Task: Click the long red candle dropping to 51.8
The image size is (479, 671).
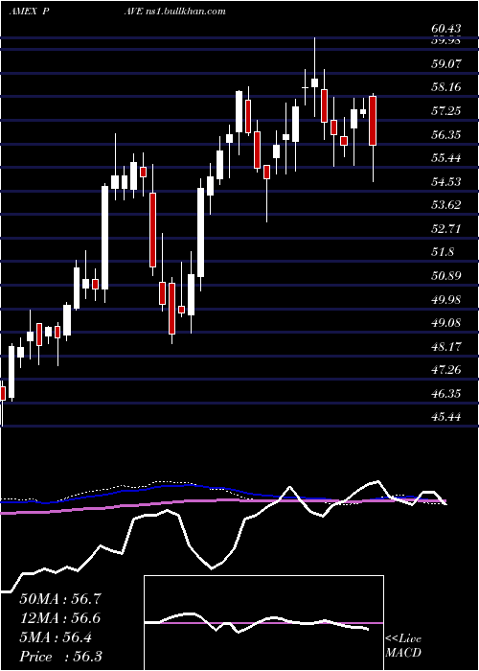Action: click(x=152, y=230)
